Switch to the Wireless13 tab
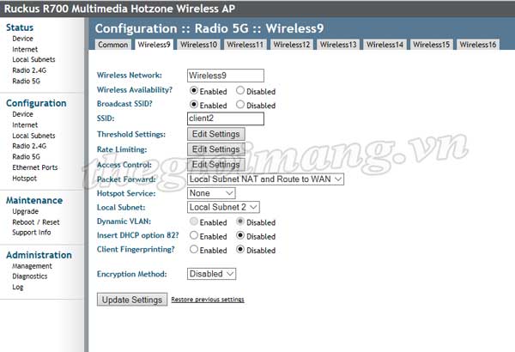Viewport: 515px width, 352px height. 338,45
